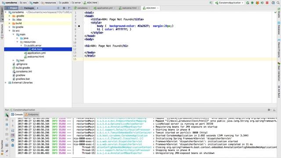Open the CorsdemoApplication run configuration dropdown

pos(229,3)
